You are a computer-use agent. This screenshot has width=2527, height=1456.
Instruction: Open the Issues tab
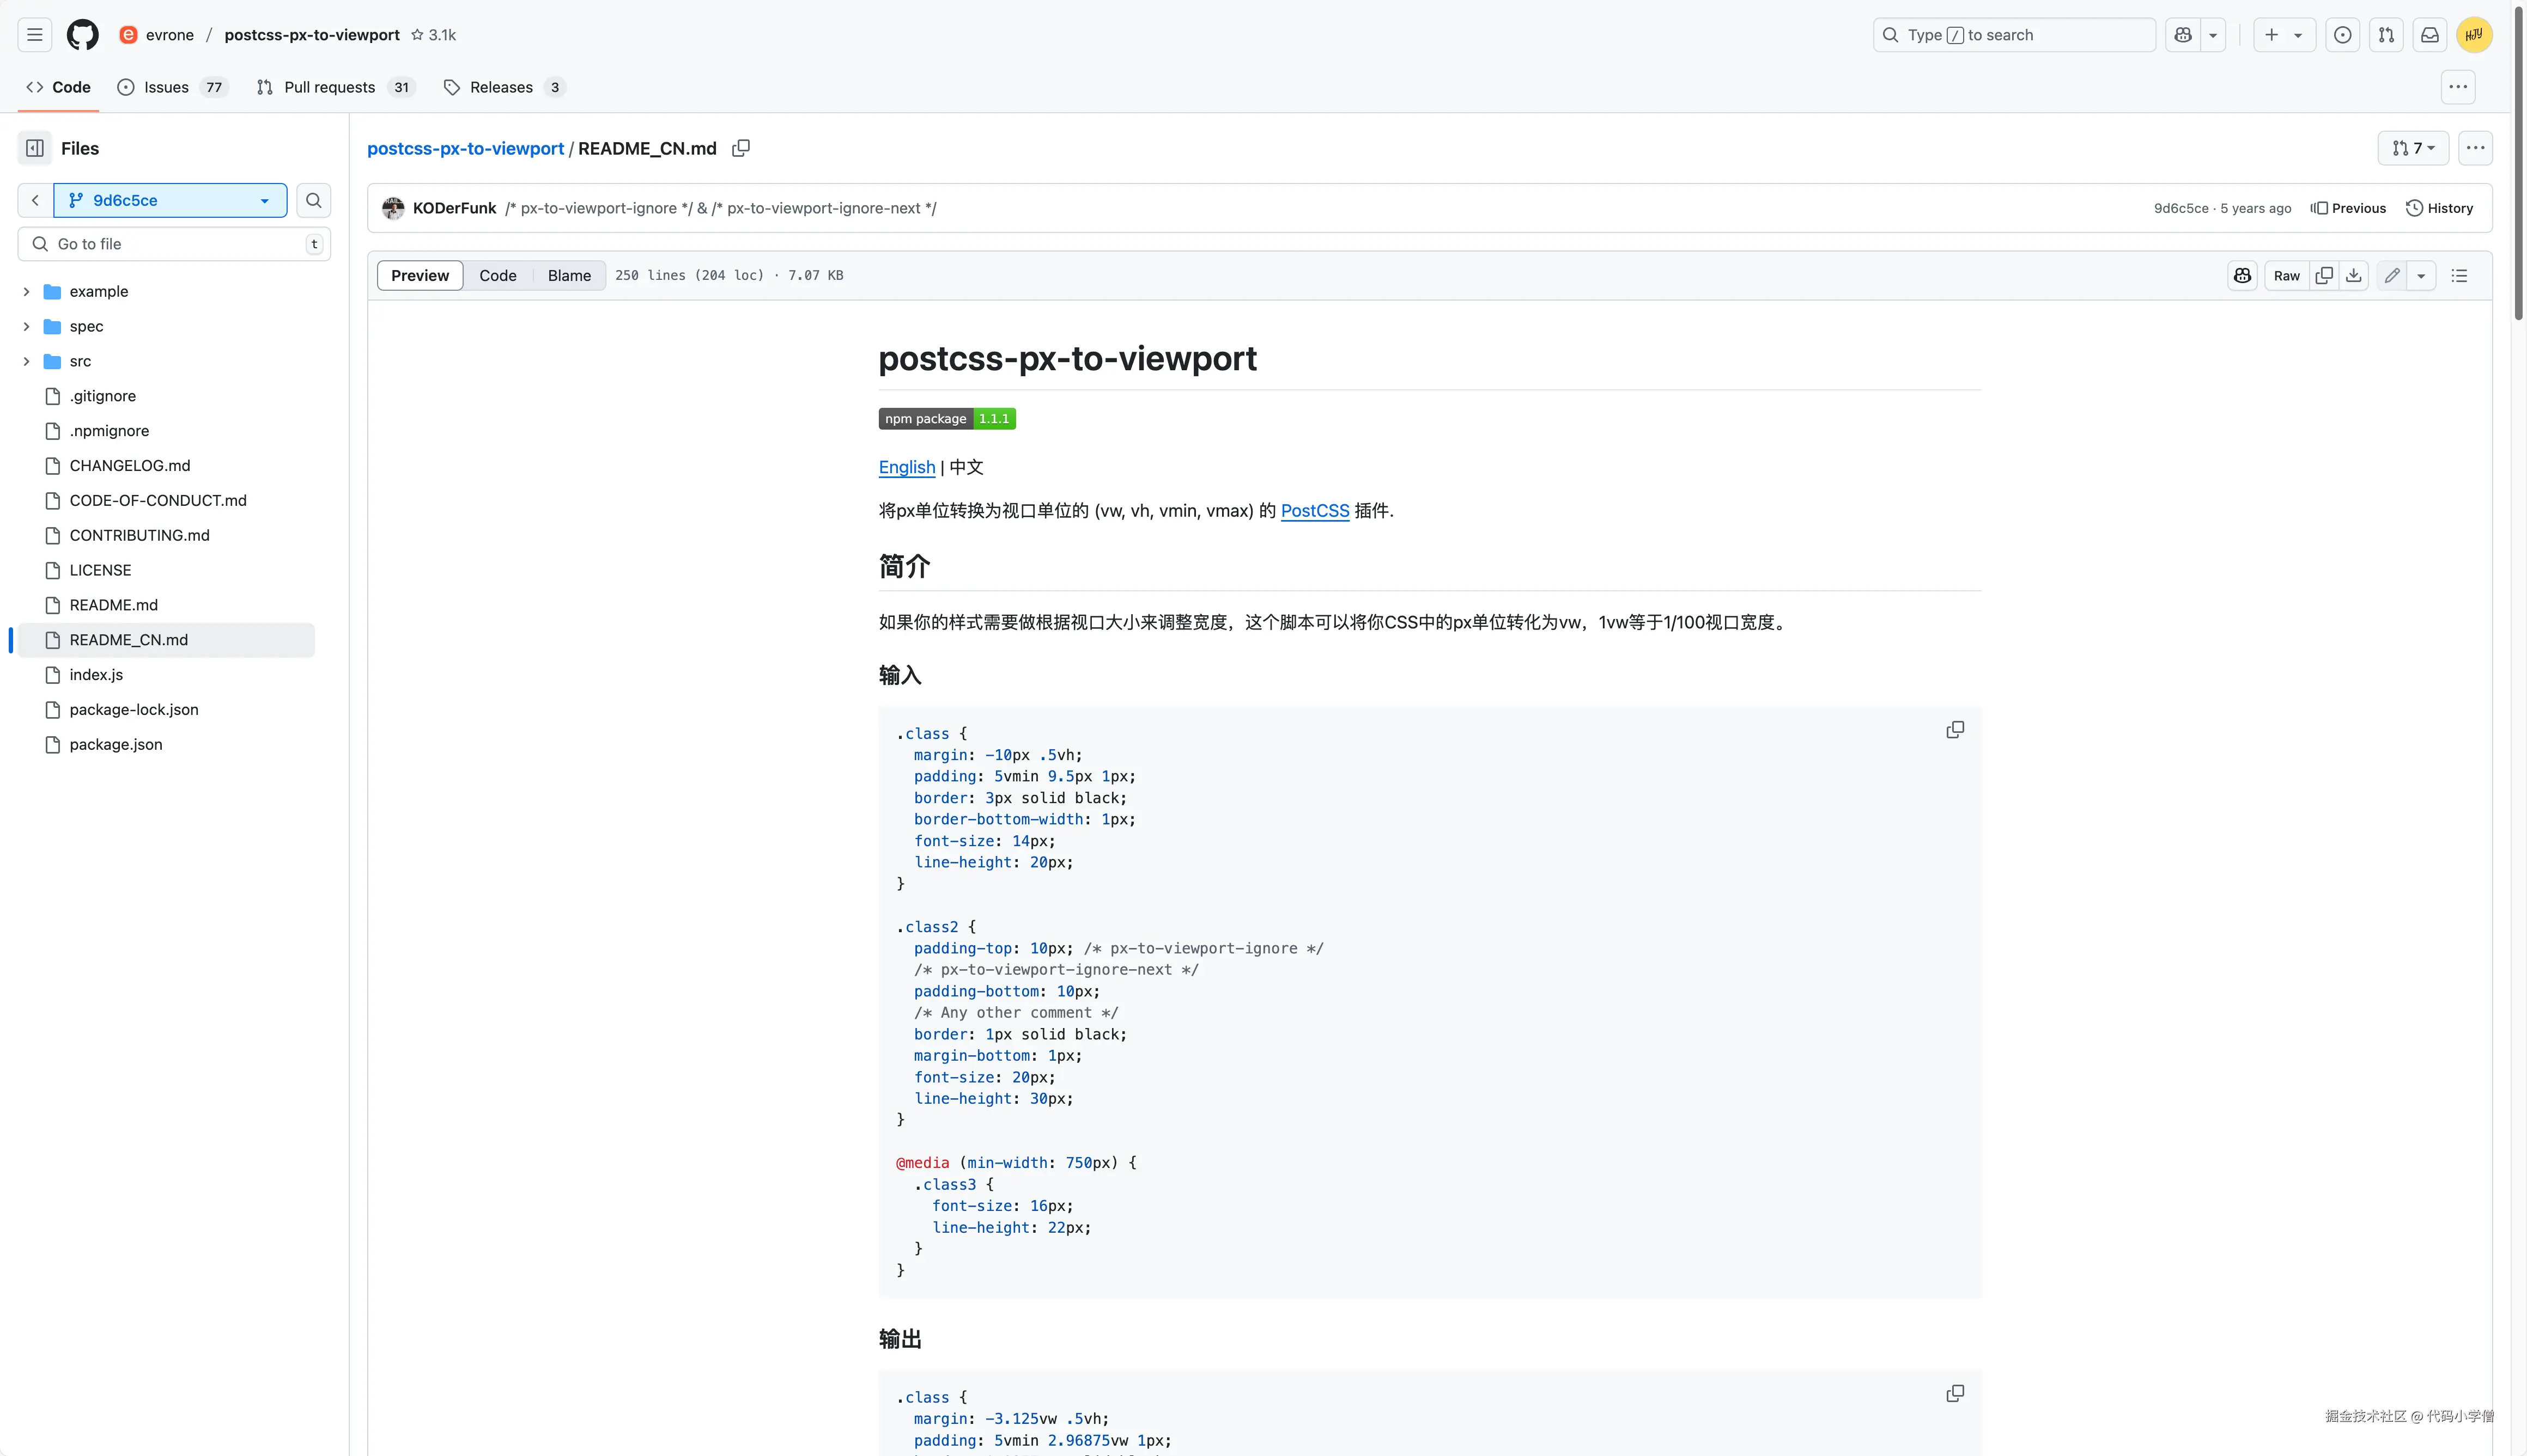166,87
